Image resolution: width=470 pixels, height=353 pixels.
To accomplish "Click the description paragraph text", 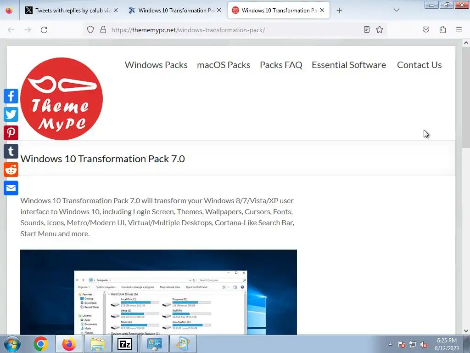I will tap(157, 217).
